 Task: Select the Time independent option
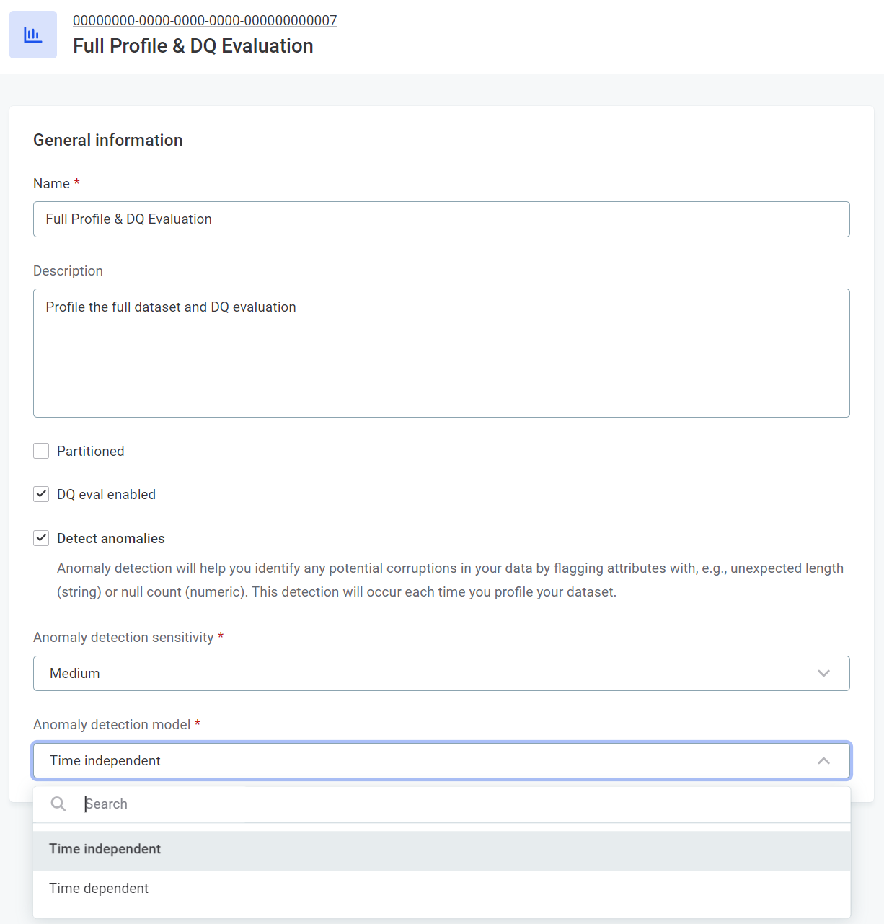pyautogui.click(x=105, y=849)
